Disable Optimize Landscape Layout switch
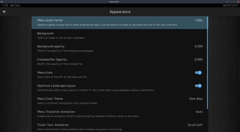The height and width of the screenshot is (132, 240). [x=198, y=86]
